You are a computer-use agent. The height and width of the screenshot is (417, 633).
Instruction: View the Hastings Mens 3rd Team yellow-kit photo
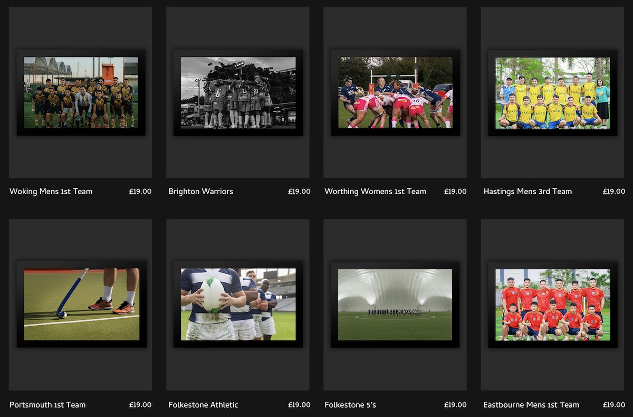click(552, 92)
